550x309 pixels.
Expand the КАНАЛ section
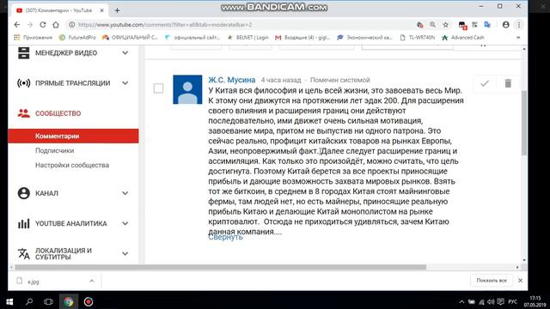(125, 193)
